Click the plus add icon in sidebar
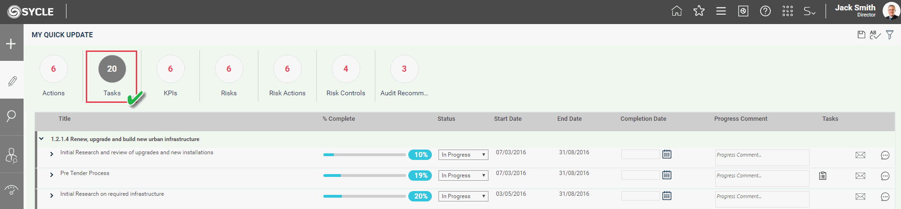This screenshot has width=901, height=209. click(11, 44)
